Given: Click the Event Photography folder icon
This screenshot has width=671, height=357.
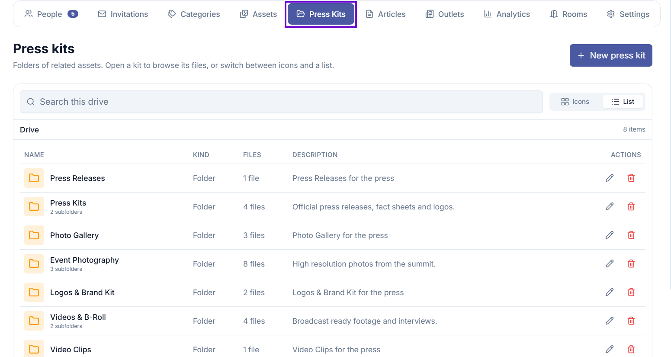Looking at the screenshot, I should (34, 264).
